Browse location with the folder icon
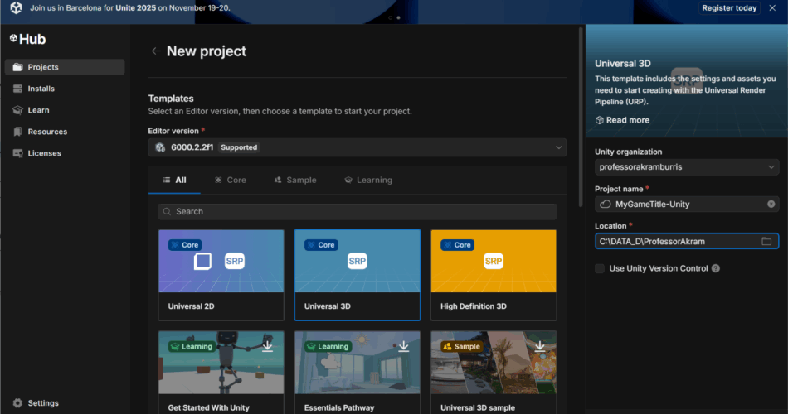 pos(766,242)
